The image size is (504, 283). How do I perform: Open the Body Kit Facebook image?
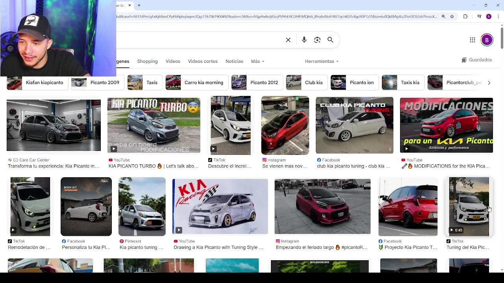[x=86, y=207]
